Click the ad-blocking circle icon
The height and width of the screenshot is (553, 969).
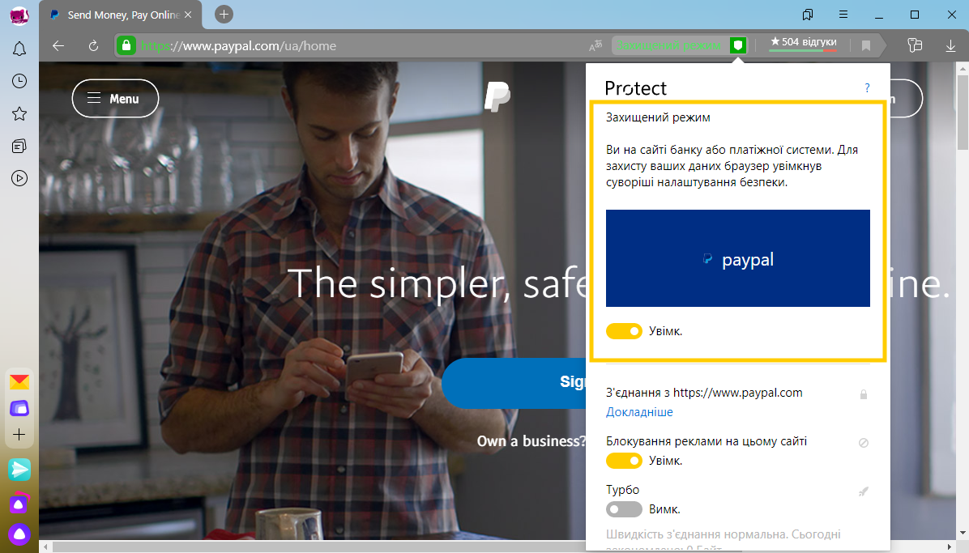[864, 442]
